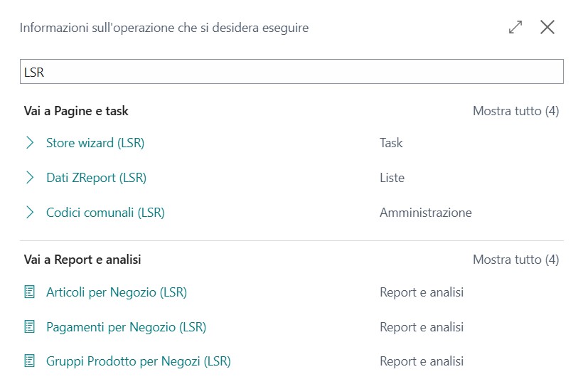Click the report icon beside Articoli per Negozio
Viewport: 583px width, 389px height.
click(x=29, y=292)
